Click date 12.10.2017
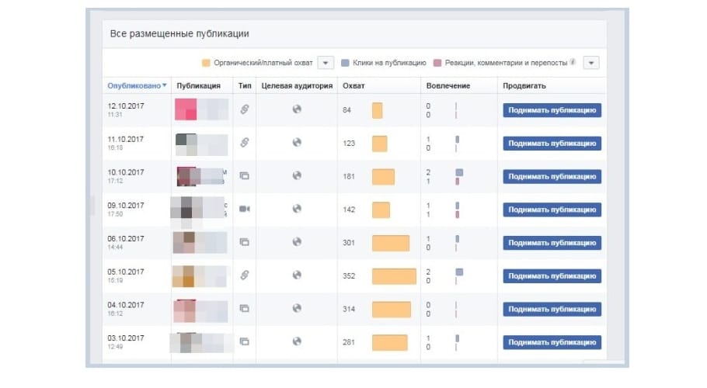 click(126, 106)
